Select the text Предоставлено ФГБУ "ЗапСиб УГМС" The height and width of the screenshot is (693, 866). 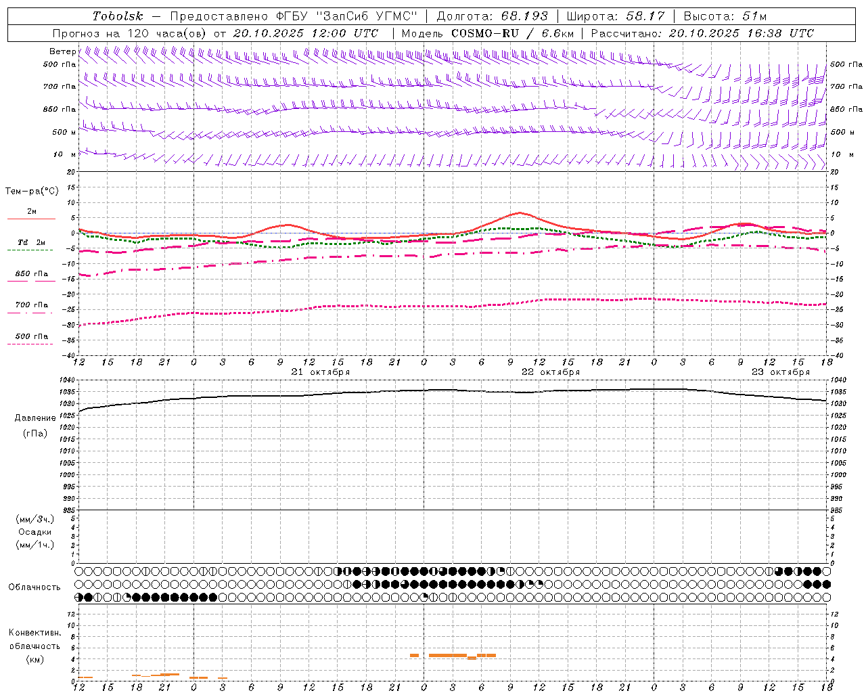[294, 16]
